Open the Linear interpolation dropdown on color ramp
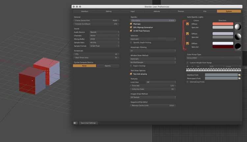 (233, 66)
